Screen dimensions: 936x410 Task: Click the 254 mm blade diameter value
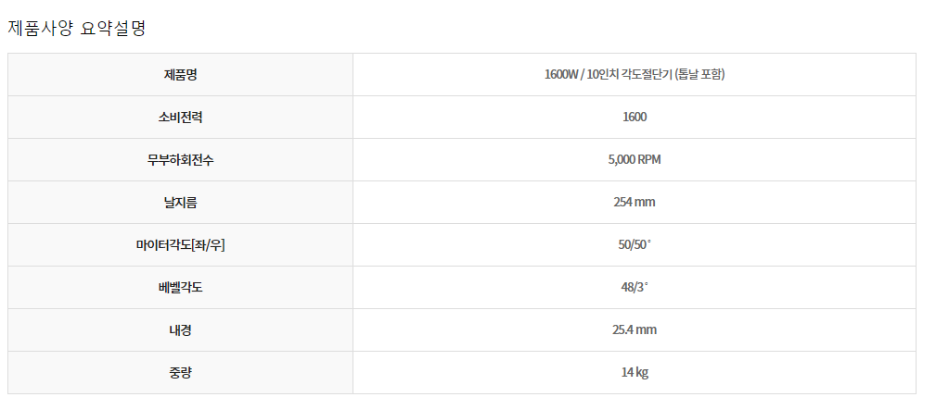pyautogui.click(x=634, y=202)
